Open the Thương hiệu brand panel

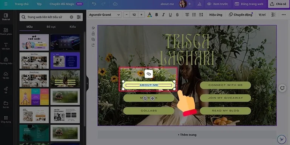click(6, 61)
